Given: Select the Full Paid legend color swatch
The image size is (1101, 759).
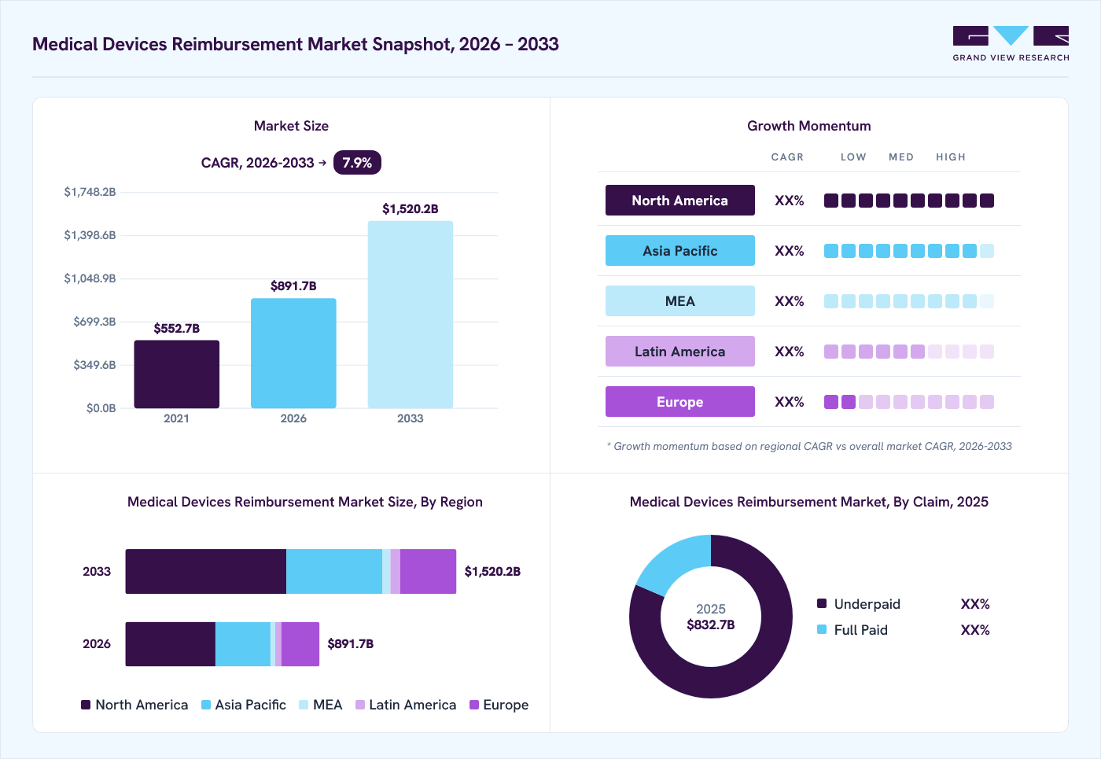Looking at the screenshot, I should click(822, 630).
